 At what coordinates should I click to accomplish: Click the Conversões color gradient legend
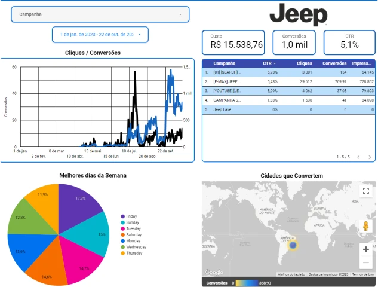pos(247,283)
